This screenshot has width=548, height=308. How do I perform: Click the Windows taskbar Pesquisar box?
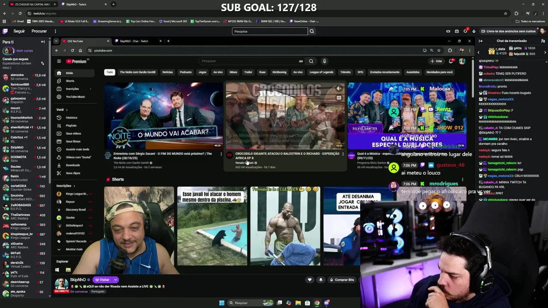coord(250,303)
